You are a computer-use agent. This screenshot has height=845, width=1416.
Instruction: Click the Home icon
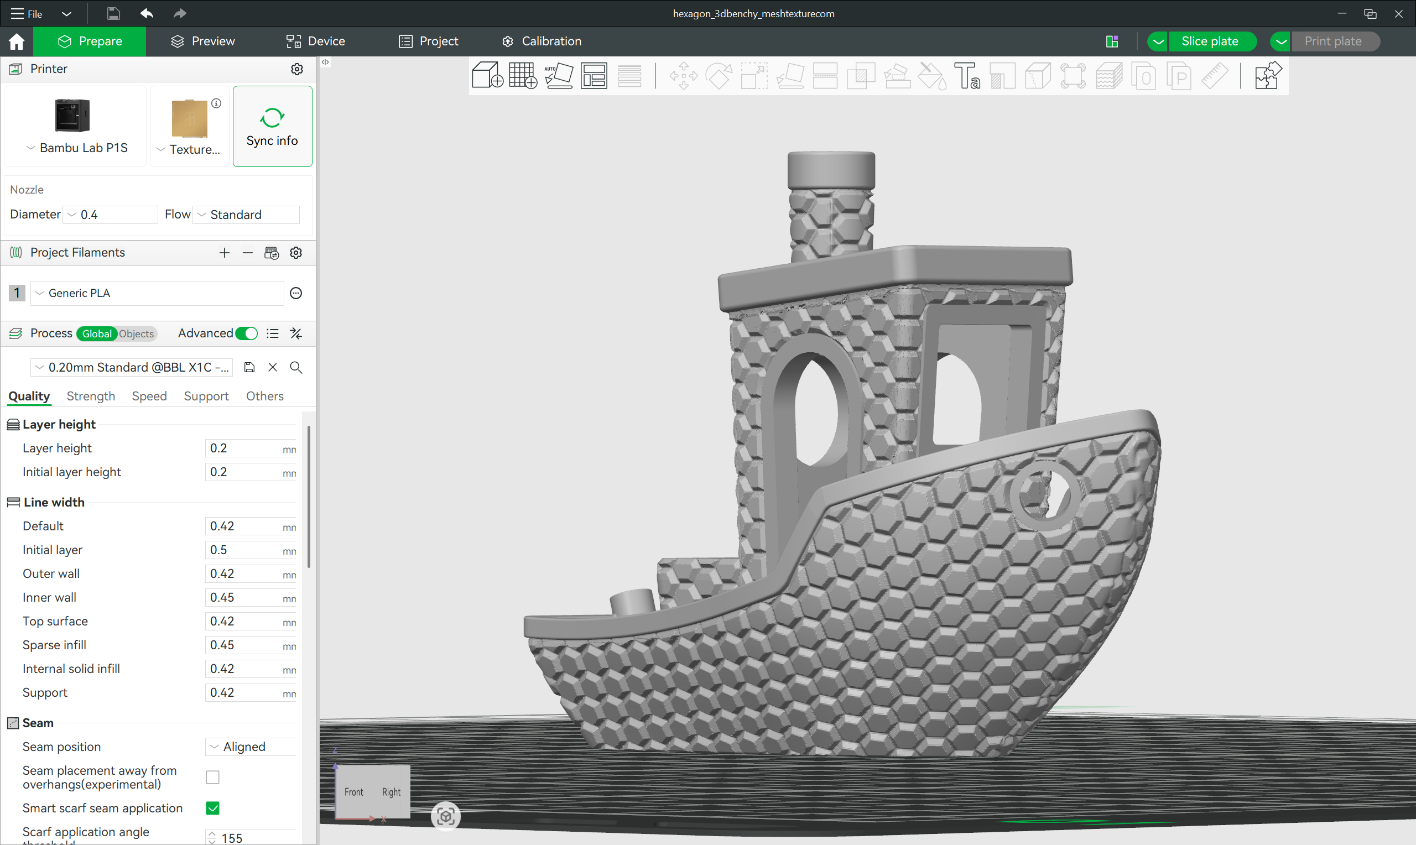(17, 41)
